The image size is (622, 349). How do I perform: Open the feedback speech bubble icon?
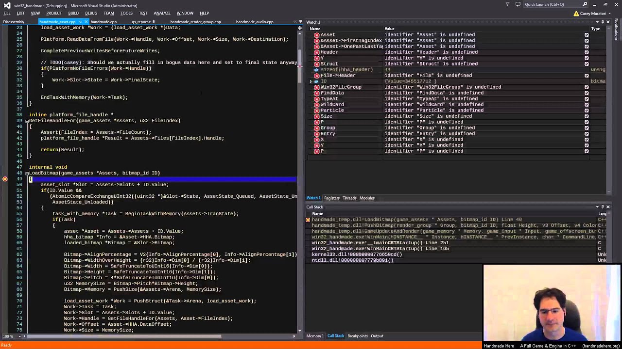[x=518, y=4]
